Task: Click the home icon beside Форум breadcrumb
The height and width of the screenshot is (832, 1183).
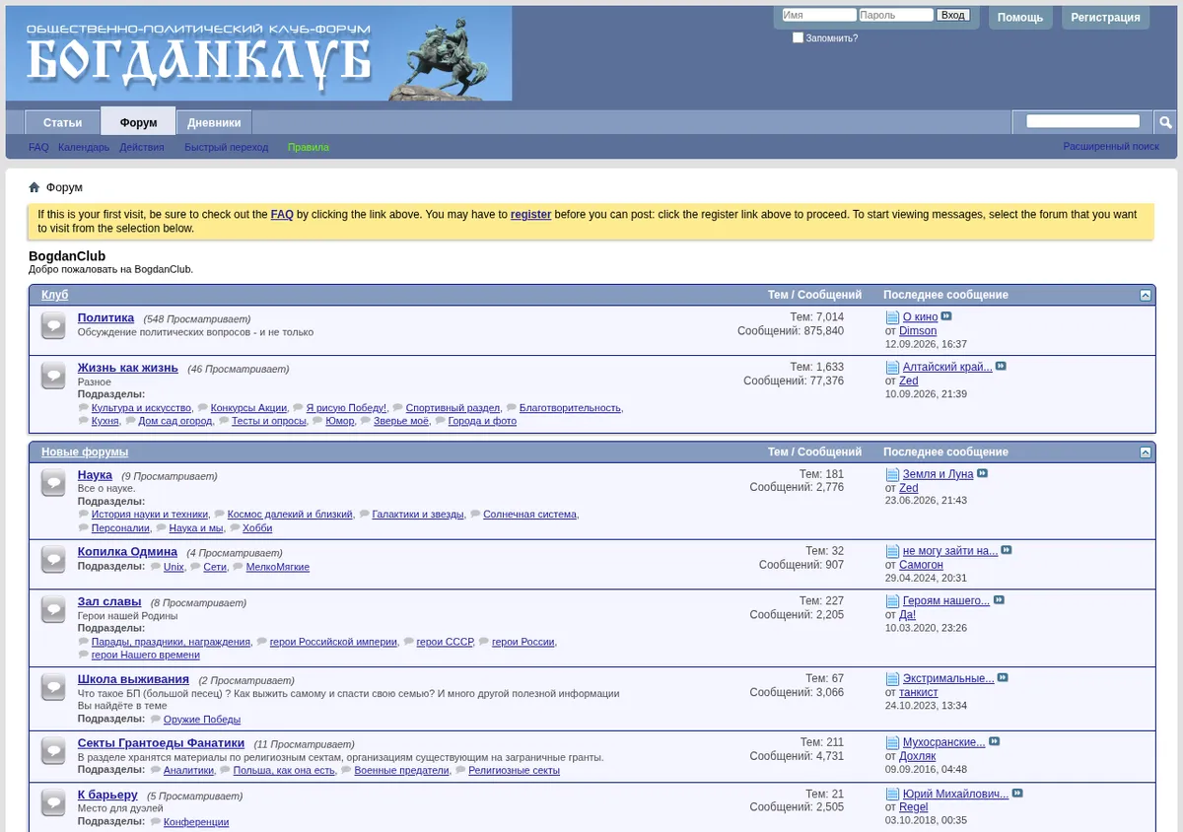Action: coord(34,187)
